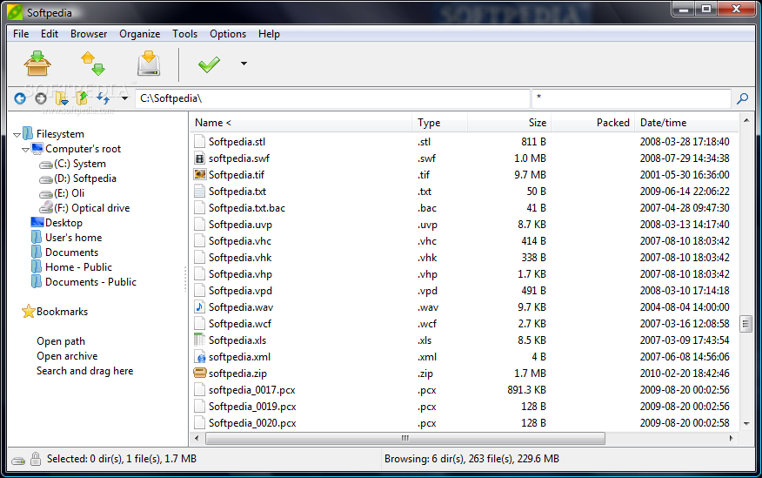Open the Browser menu
Image resolution: width=762 pixels, height=478 pixels.
(x=89, y=34)
